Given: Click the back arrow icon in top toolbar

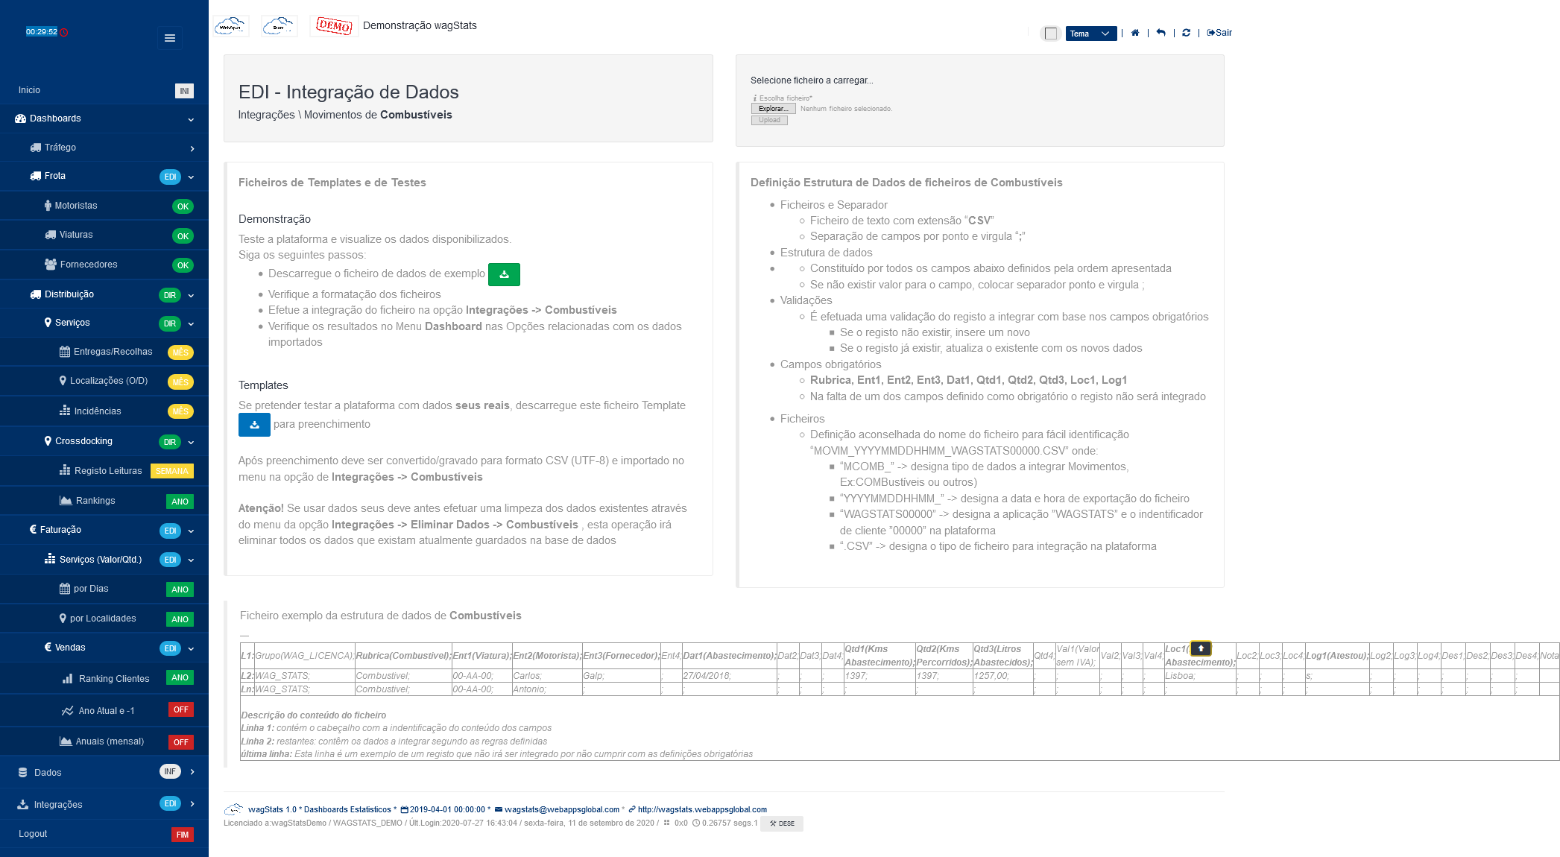Looking at the screenshot, I should (1160, 33).
